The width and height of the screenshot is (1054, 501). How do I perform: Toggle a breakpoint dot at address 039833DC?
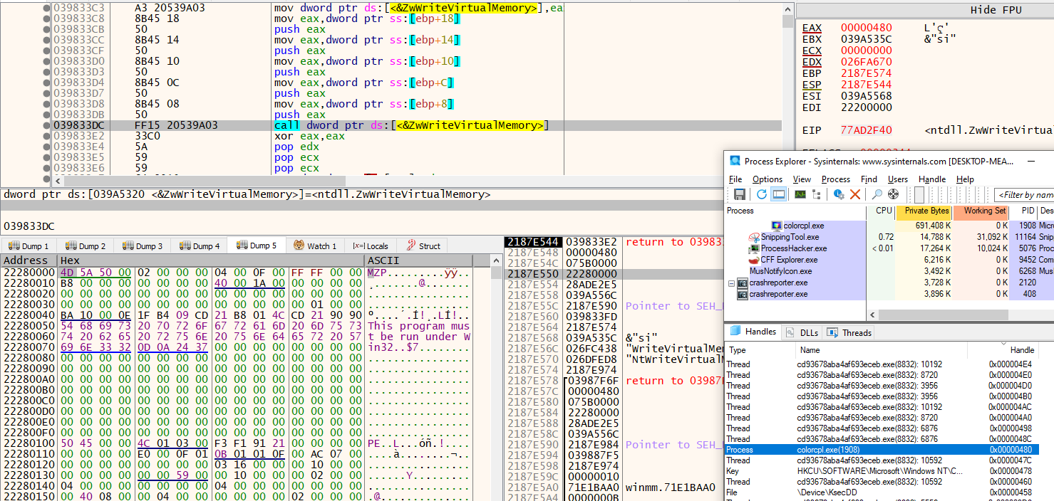coord(46,125)
